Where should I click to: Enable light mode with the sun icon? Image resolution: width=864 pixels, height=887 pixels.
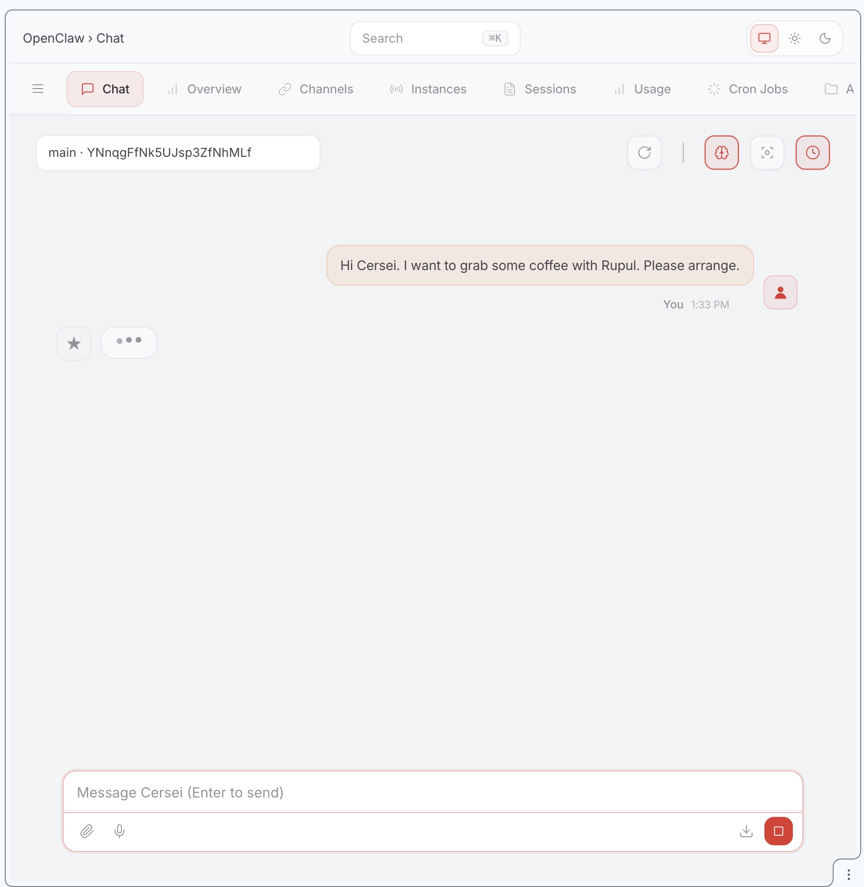click(795, 38)
